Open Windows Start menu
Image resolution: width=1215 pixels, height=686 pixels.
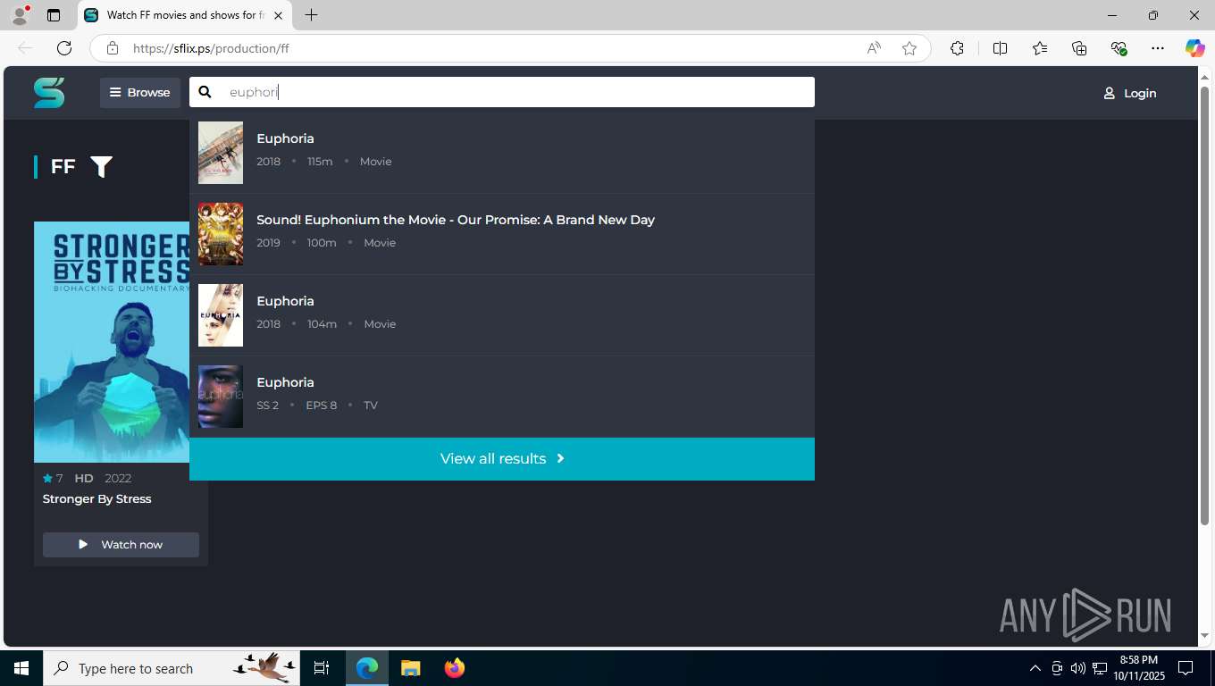[21, 668]
